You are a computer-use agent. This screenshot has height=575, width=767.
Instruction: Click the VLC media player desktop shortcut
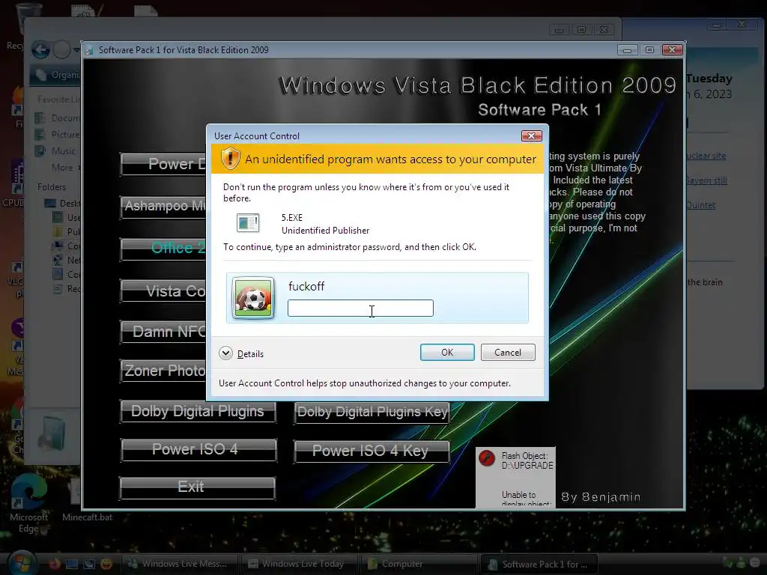(x=16, y=281)
